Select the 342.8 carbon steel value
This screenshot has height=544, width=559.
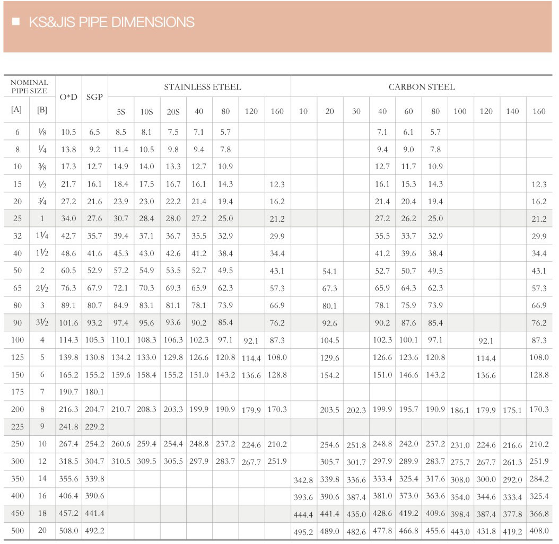point(303,480)
